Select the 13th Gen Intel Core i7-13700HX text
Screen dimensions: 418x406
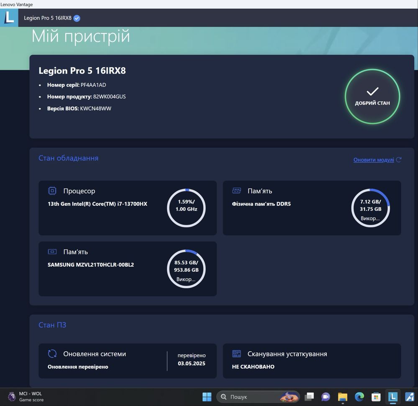[97, 204]
